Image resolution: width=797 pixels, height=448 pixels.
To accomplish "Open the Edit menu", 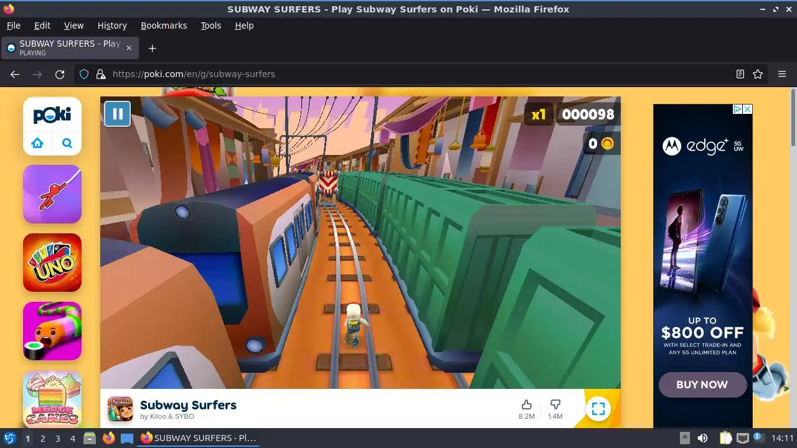I will point(42,26).
